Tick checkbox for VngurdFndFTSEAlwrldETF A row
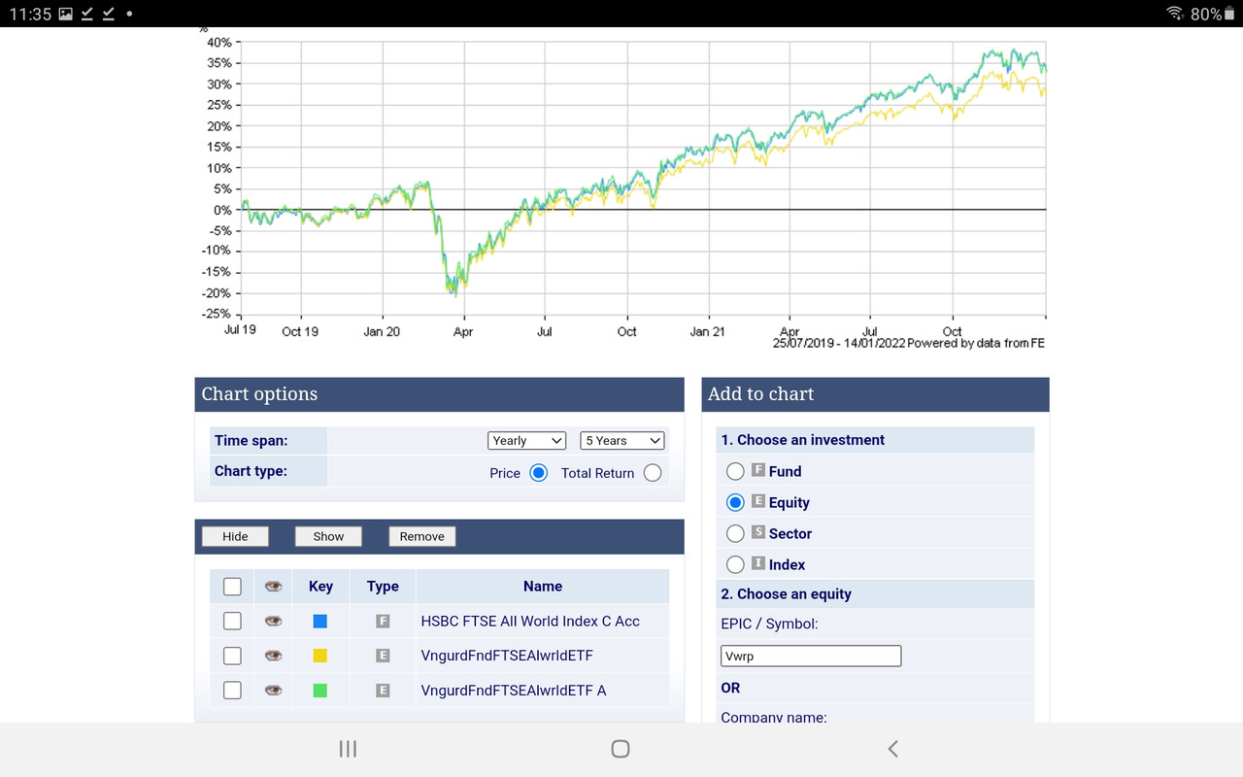 coord(232,691)
